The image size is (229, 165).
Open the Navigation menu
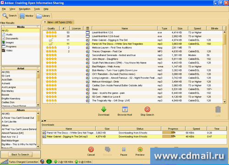click(x=25, y=9)
